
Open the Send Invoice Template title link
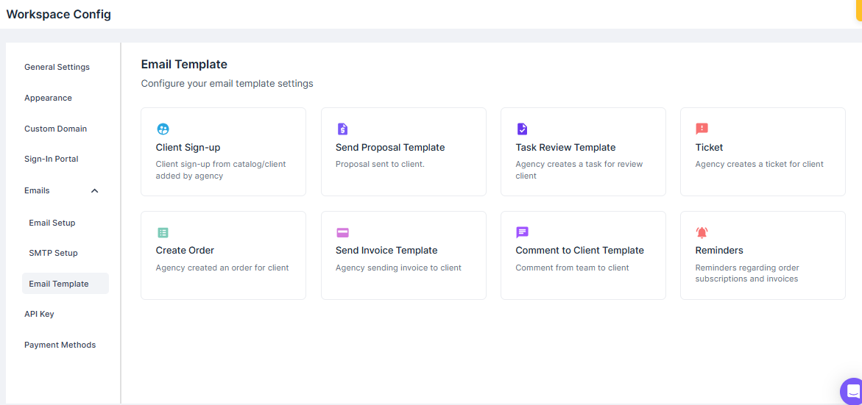(386, 250)
